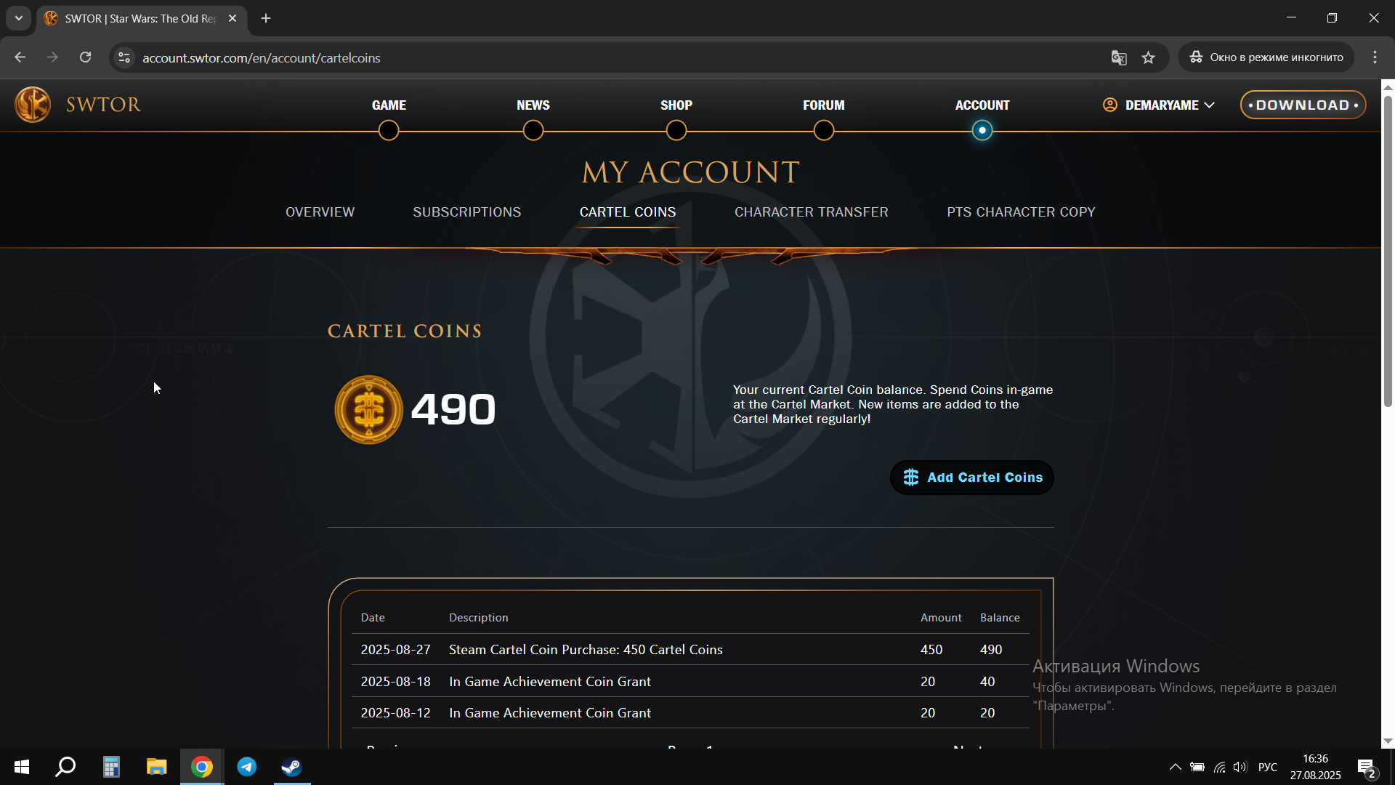Image resolution: width=1395 pixels, height=785 pixels.
Task: Switch to the SUBSCRIPTIONS tab
Action: pyautogui.click(x=467, y=212)
